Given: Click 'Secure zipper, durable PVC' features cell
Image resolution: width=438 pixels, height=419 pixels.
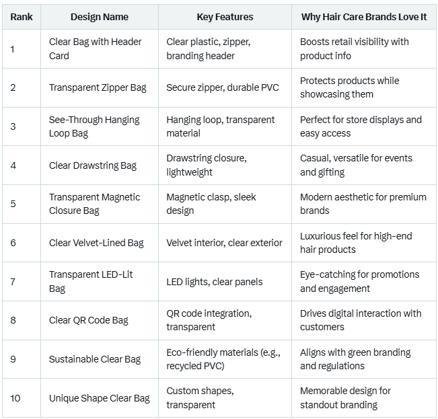Looking at the screenshot, I should [222, 87].
